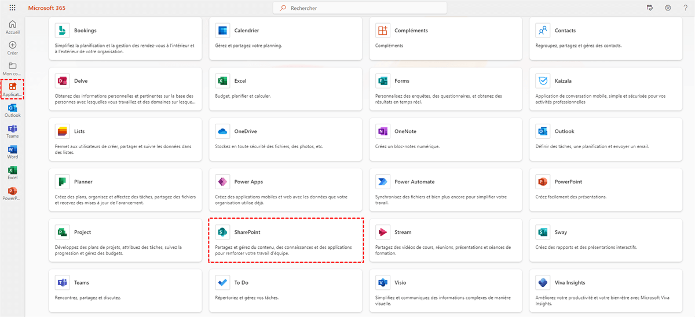
Task: Open the Delve app icon
Action: (x=61, y=80)
